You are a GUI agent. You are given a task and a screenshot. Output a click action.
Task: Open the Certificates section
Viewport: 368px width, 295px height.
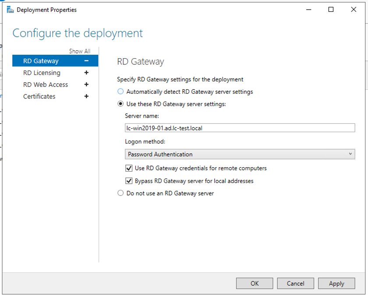click(39, 96)
